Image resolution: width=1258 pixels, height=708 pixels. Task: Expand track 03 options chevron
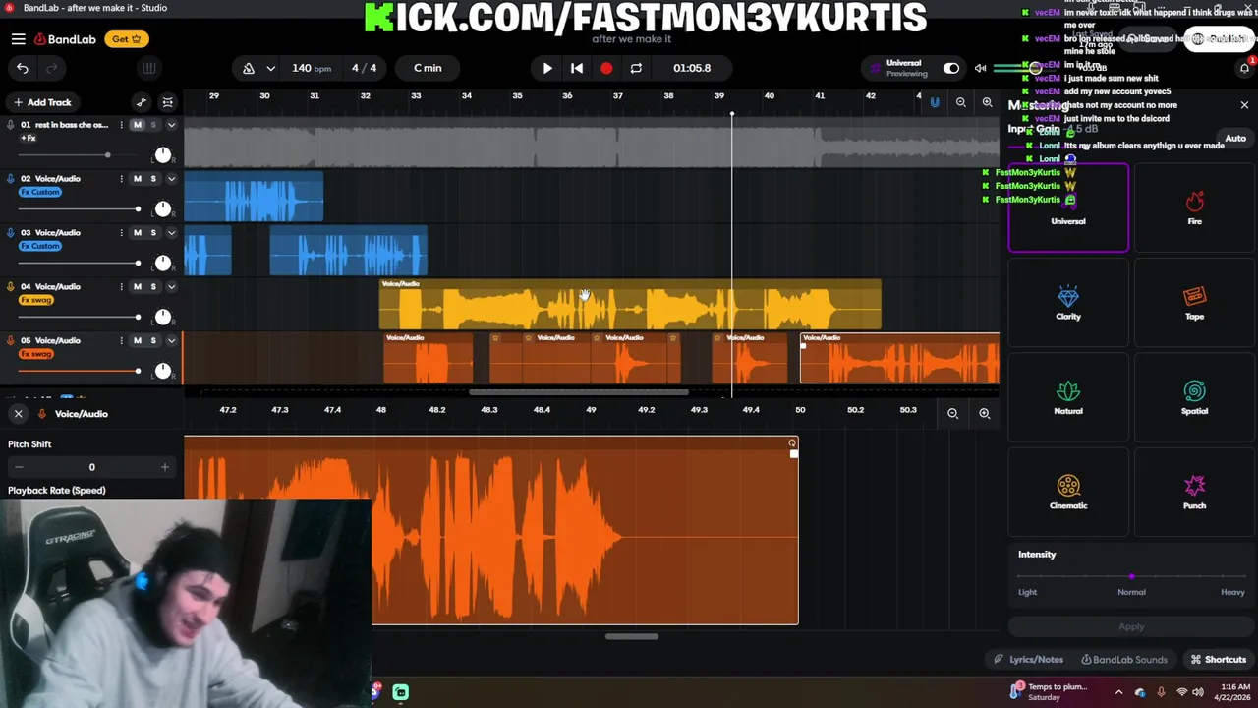click(x=171, y=233)
